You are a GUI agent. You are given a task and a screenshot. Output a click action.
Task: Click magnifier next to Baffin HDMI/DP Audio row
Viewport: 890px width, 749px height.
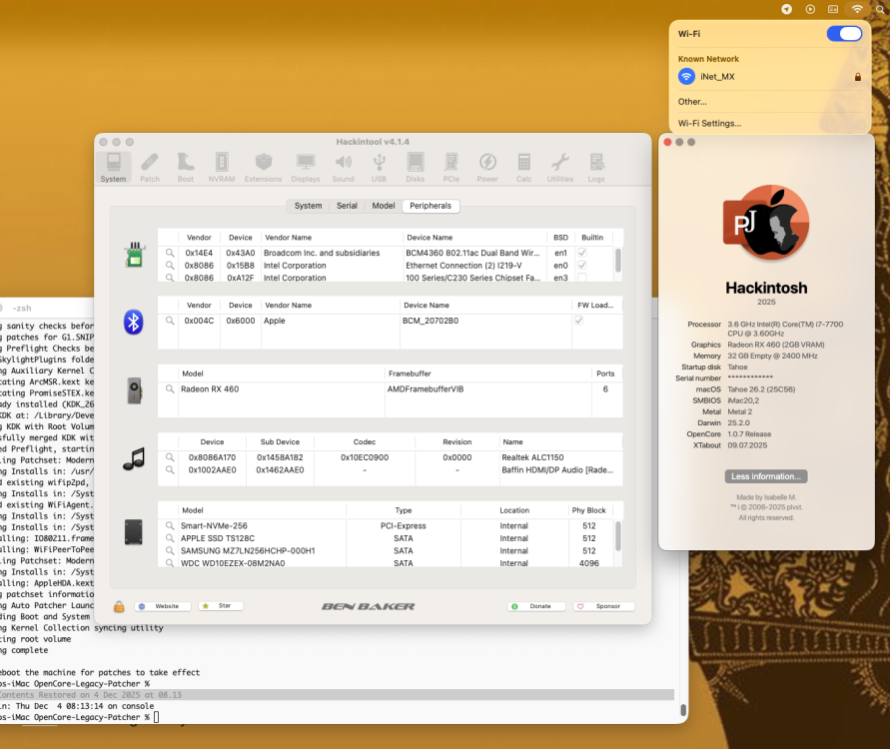pos(170,469)
